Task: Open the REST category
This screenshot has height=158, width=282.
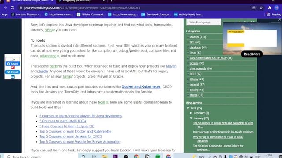Action: (x=193, y=74)
